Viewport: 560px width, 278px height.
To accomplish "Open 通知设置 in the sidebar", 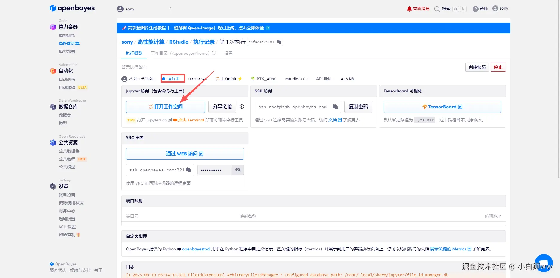I will point(67,219).
